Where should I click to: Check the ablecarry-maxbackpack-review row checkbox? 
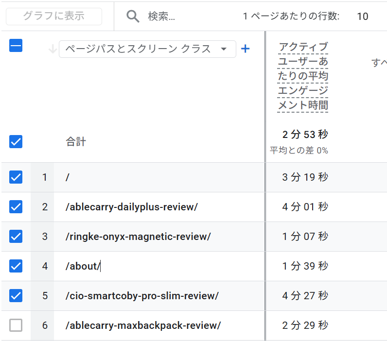pos(16,325)
